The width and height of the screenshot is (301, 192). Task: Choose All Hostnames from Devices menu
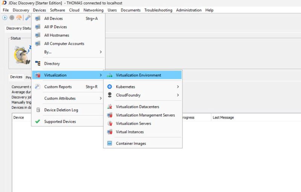tap(56, 35)
